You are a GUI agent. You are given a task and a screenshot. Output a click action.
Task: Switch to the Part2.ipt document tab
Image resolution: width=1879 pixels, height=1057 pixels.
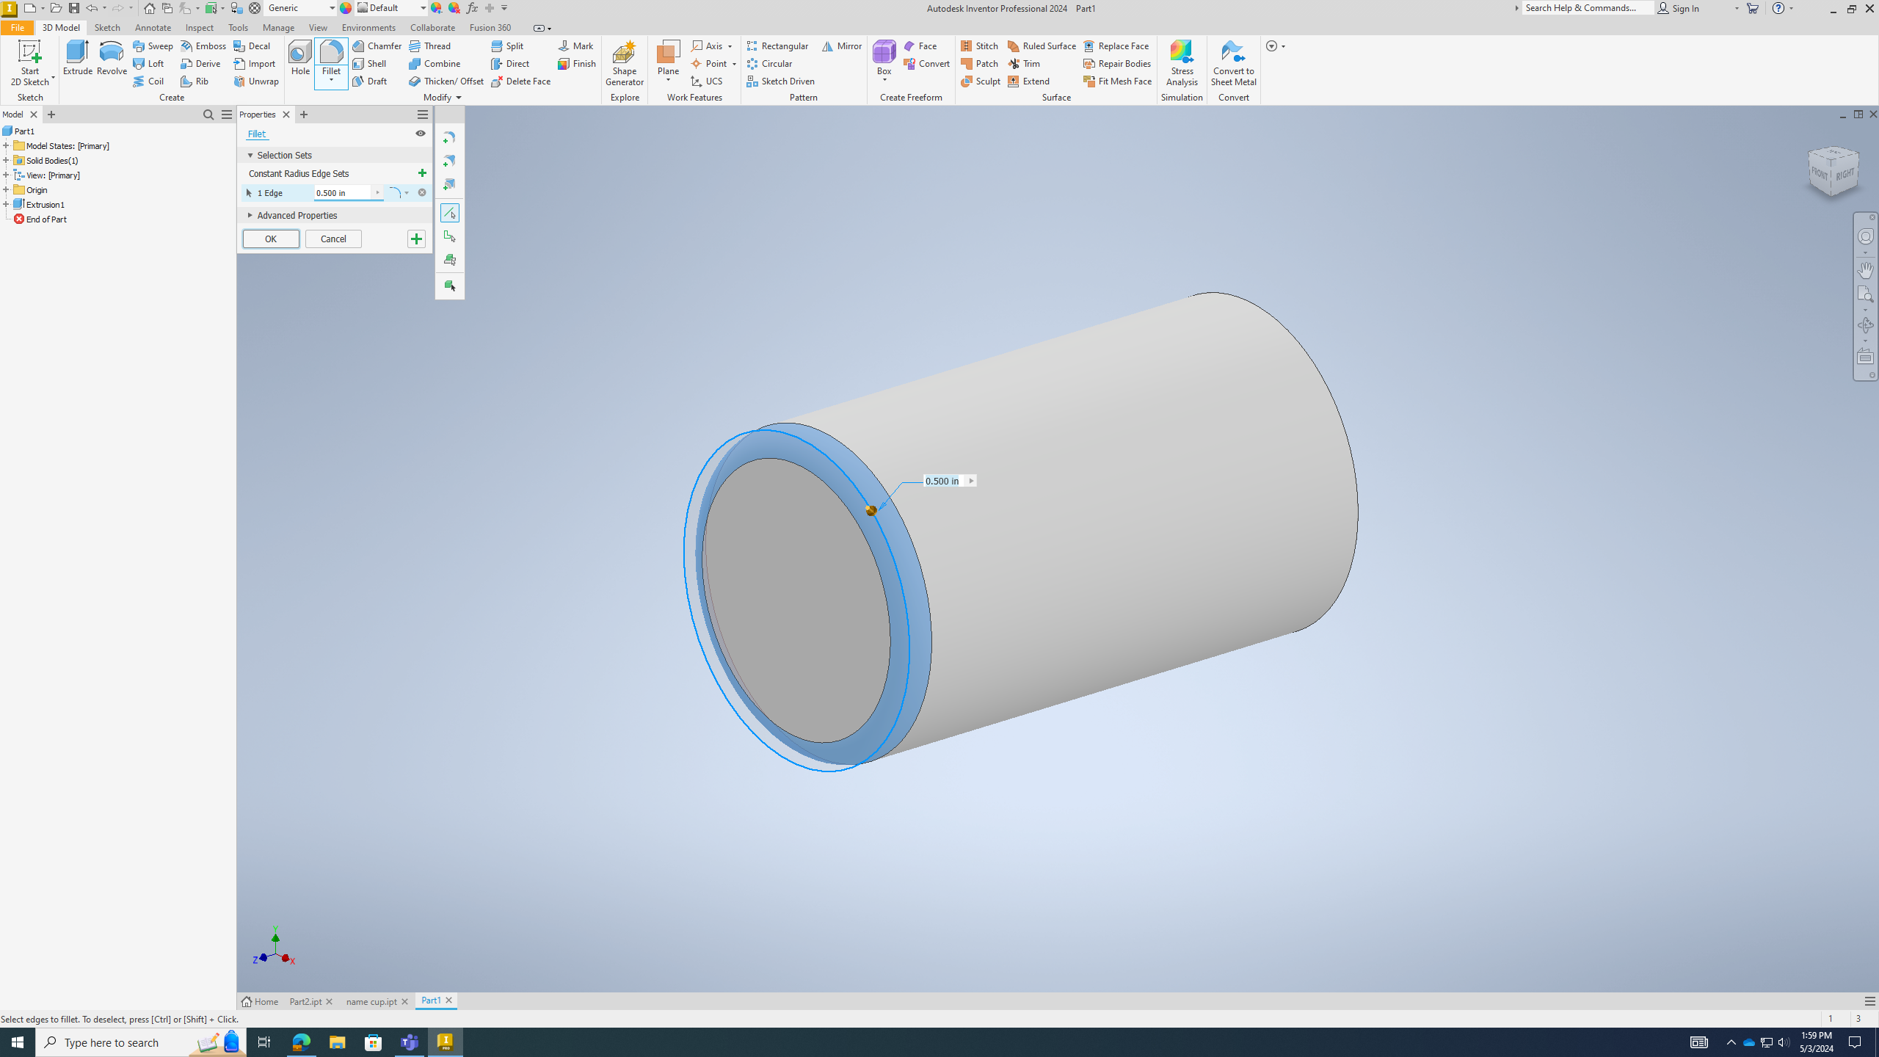pos(305,1001)
